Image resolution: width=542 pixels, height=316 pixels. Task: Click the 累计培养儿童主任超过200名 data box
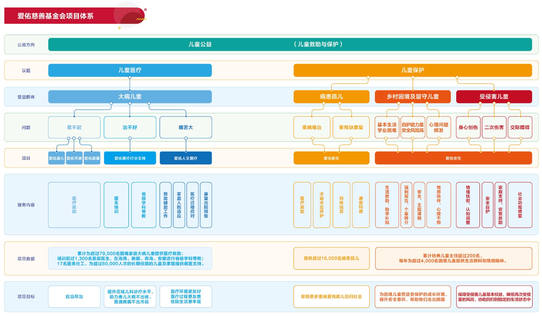click(x=453, y=258)
